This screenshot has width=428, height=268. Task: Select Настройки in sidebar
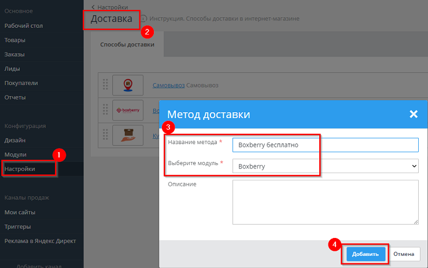[x=20, y=169]
